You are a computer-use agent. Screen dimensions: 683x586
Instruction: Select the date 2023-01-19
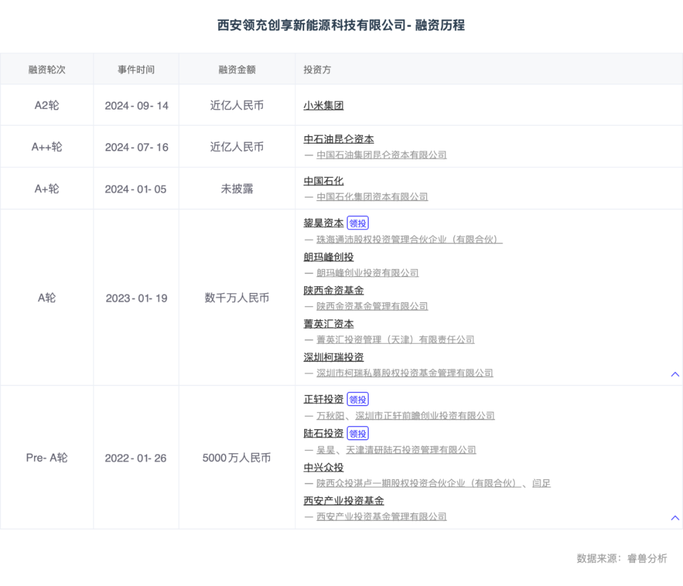(137, 298)
